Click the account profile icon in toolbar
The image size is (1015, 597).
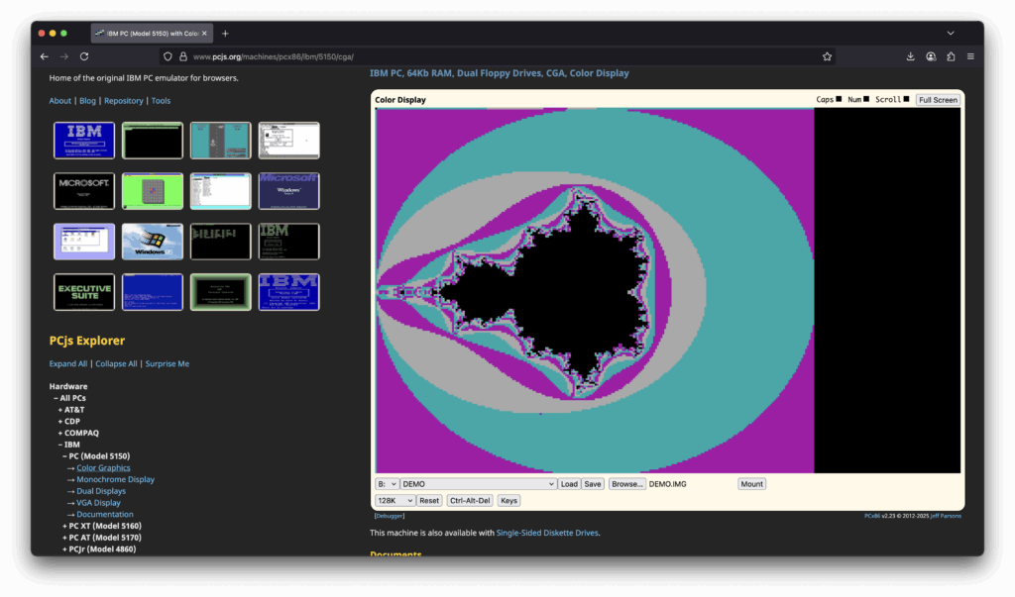coord(931,56)
